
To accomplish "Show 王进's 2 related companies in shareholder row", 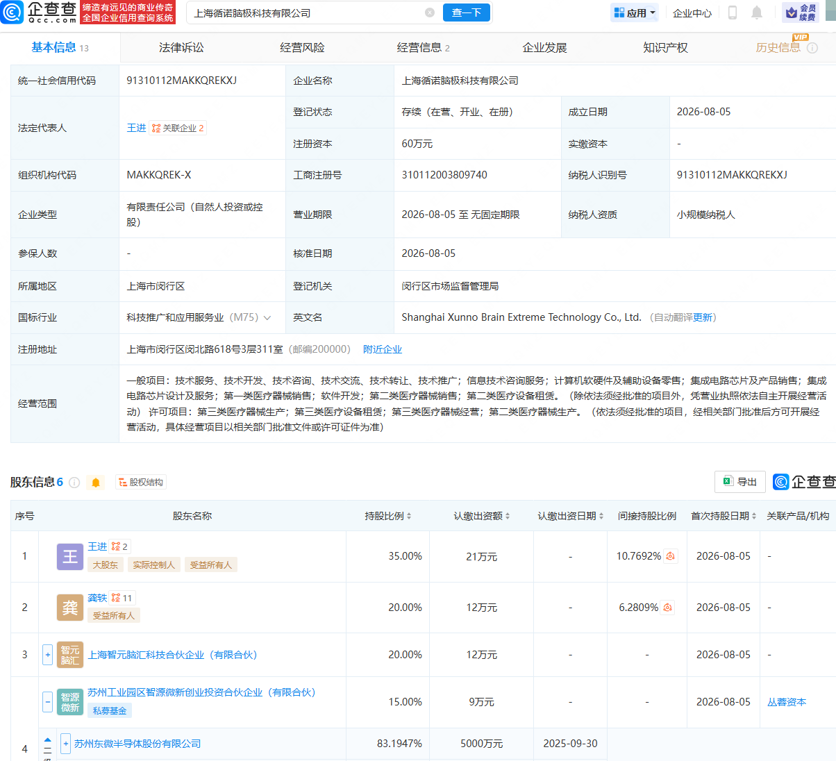I will [x=119, y=546].
